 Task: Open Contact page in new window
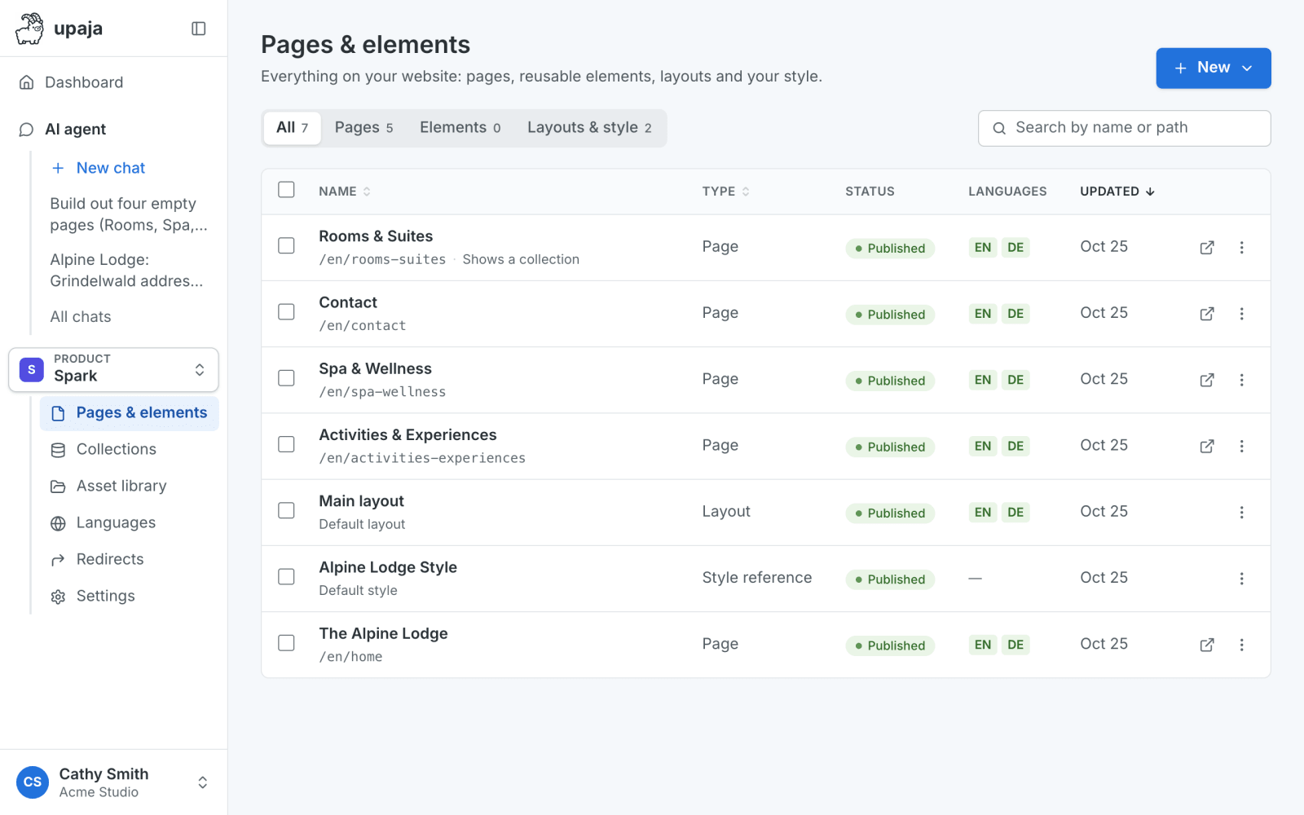click(1207, 314)
